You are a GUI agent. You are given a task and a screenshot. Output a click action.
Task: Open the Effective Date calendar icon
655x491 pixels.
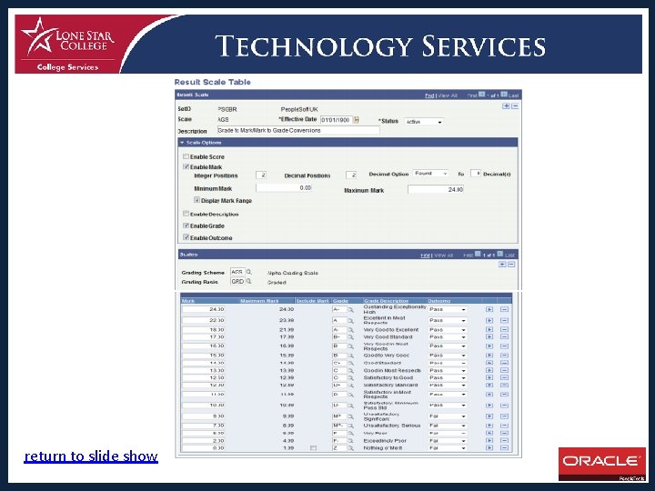(x=356, y=120)
